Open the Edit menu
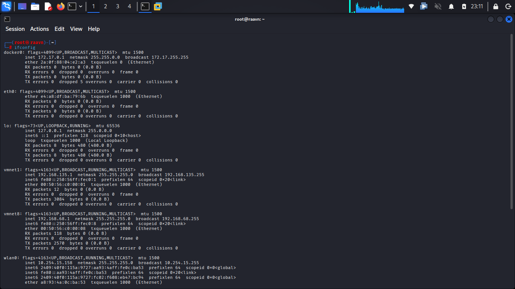Screen dimensions: 515x289 (x=60, y=29)
